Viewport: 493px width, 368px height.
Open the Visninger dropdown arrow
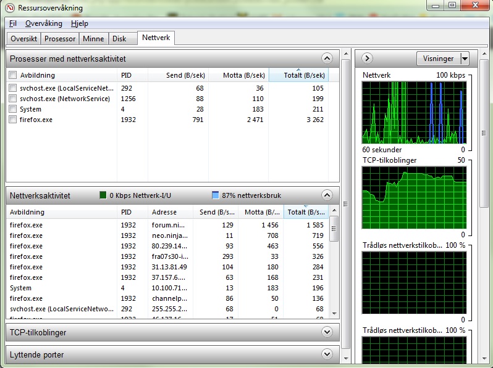point(465,59)
